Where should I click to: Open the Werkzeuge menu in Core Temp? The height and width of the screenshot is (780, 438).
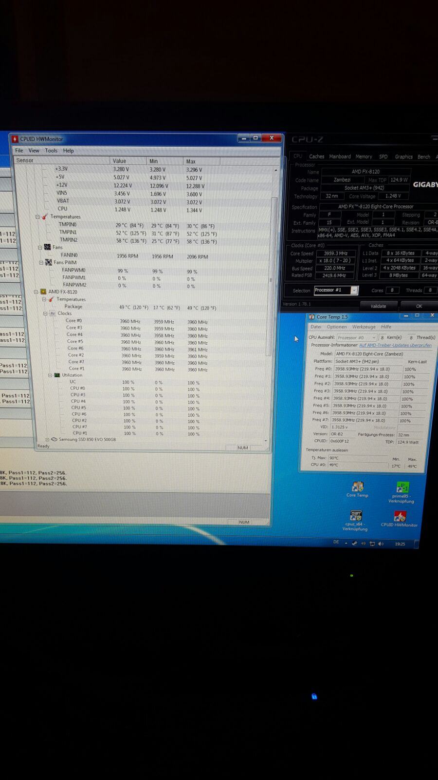pos(364,327)
